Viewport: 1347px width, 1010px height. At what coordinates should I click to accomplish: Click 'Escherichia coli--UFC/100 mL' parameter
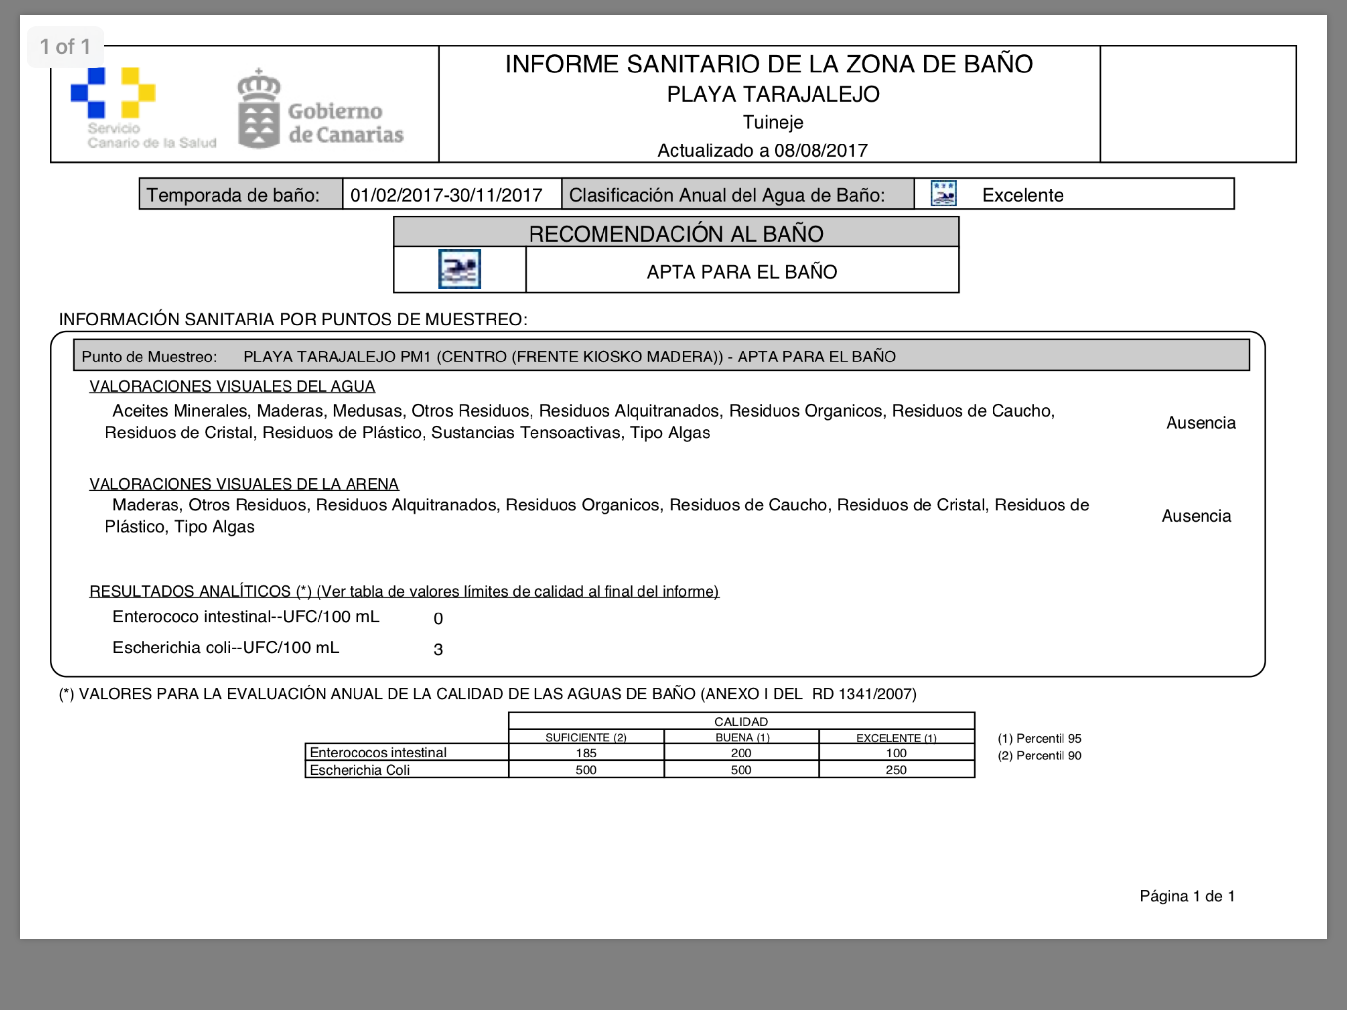[x=226, y=648]
